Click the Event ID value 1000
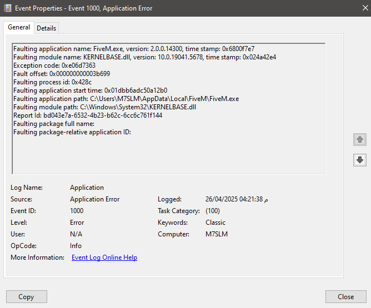 (77, 211)
